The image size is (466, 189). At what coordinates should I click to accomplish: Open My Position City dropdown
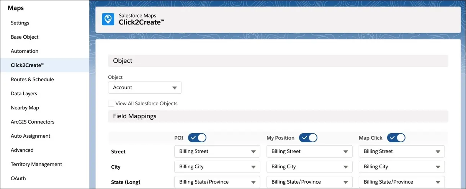click(x=309, y=167)
